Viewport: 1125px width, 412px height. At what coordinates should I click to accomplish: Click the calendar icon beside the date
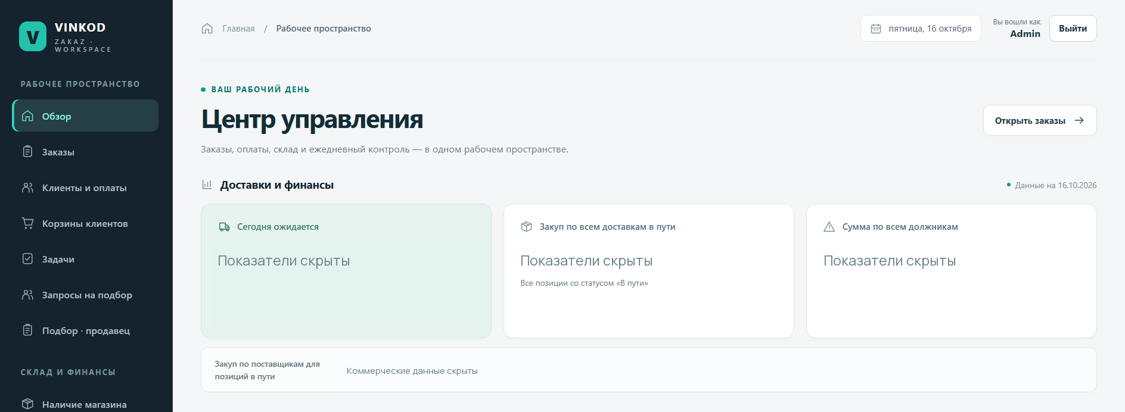pos(876,29)
